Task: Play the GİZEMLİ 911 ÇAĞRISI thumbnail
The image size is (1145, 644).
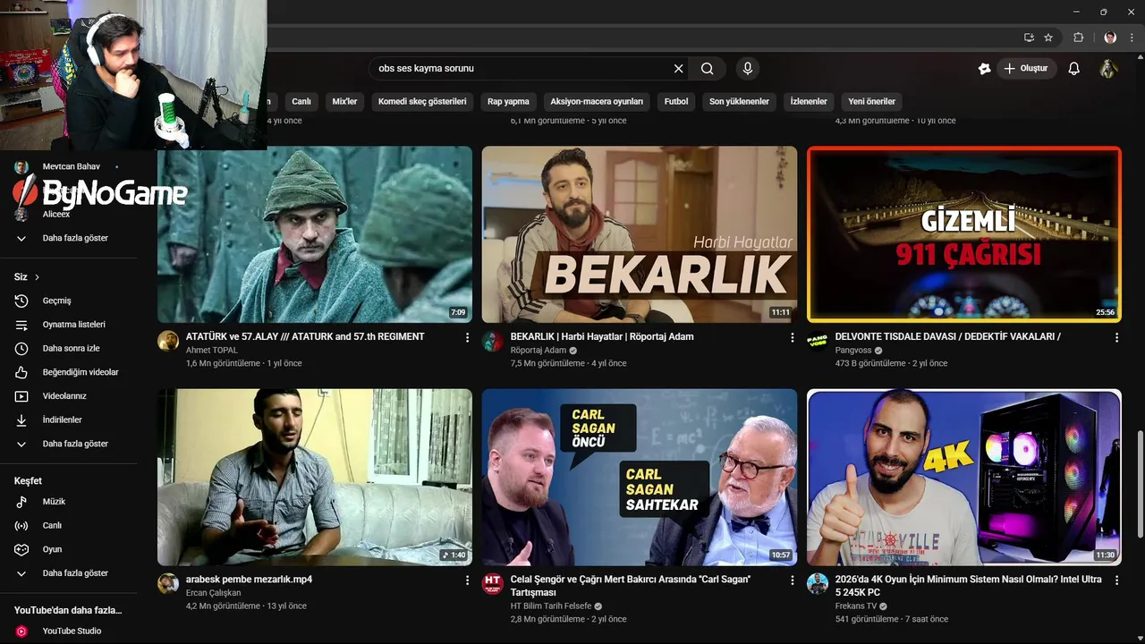Action: coord(964,234)
